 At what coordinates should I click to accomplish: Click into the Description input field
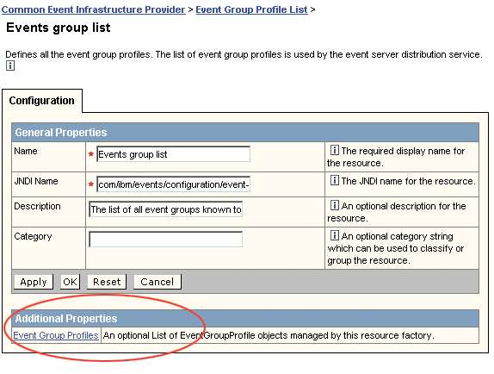coord(166,209)
